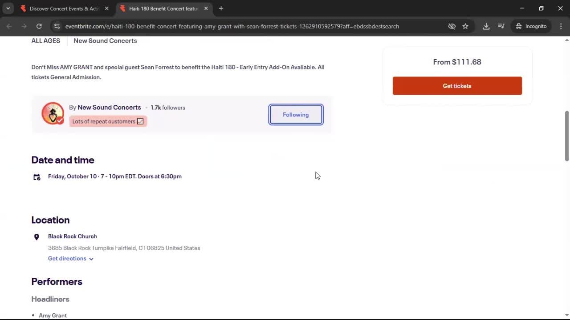Click the Date and time heading
570x320 pixels.
coord(63,160)
